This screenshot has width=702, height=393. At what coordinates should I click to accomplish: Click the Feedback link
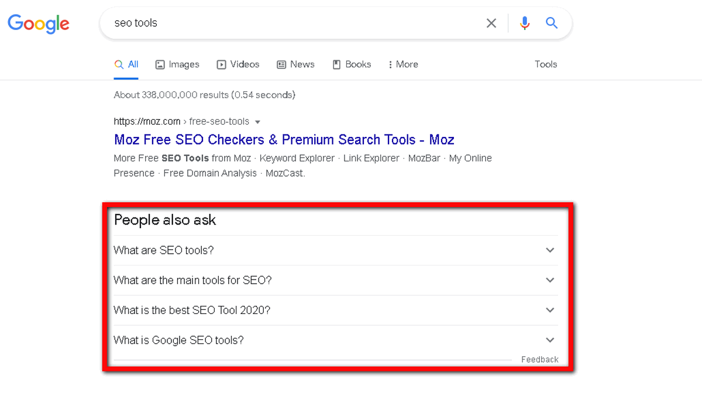click(x=540, y=360)
